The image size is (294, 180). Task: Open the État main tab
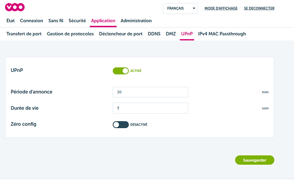(x=12, y=20)
